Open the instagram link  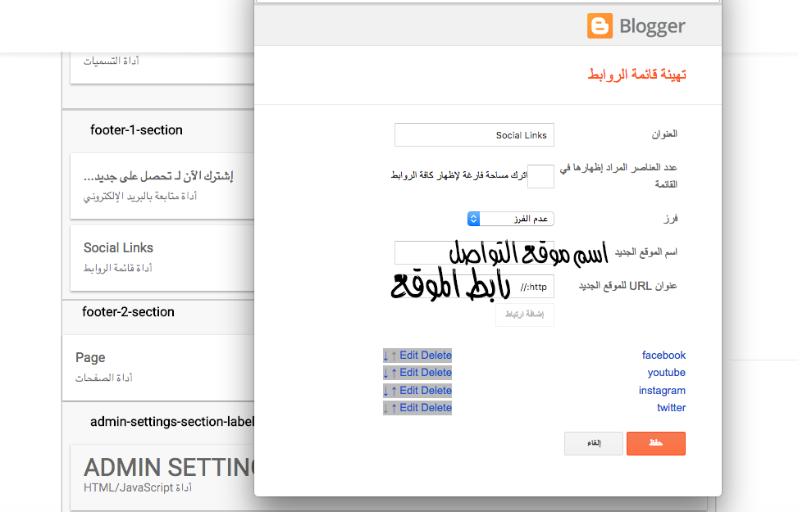pyautogui.click(x=662, y=390)
